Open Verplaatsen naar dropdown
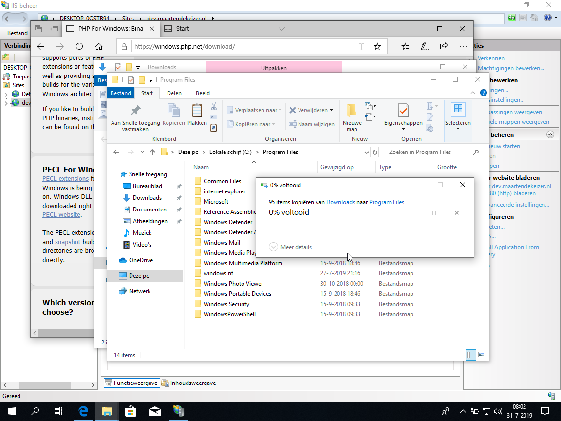 (x=254, y=110)
